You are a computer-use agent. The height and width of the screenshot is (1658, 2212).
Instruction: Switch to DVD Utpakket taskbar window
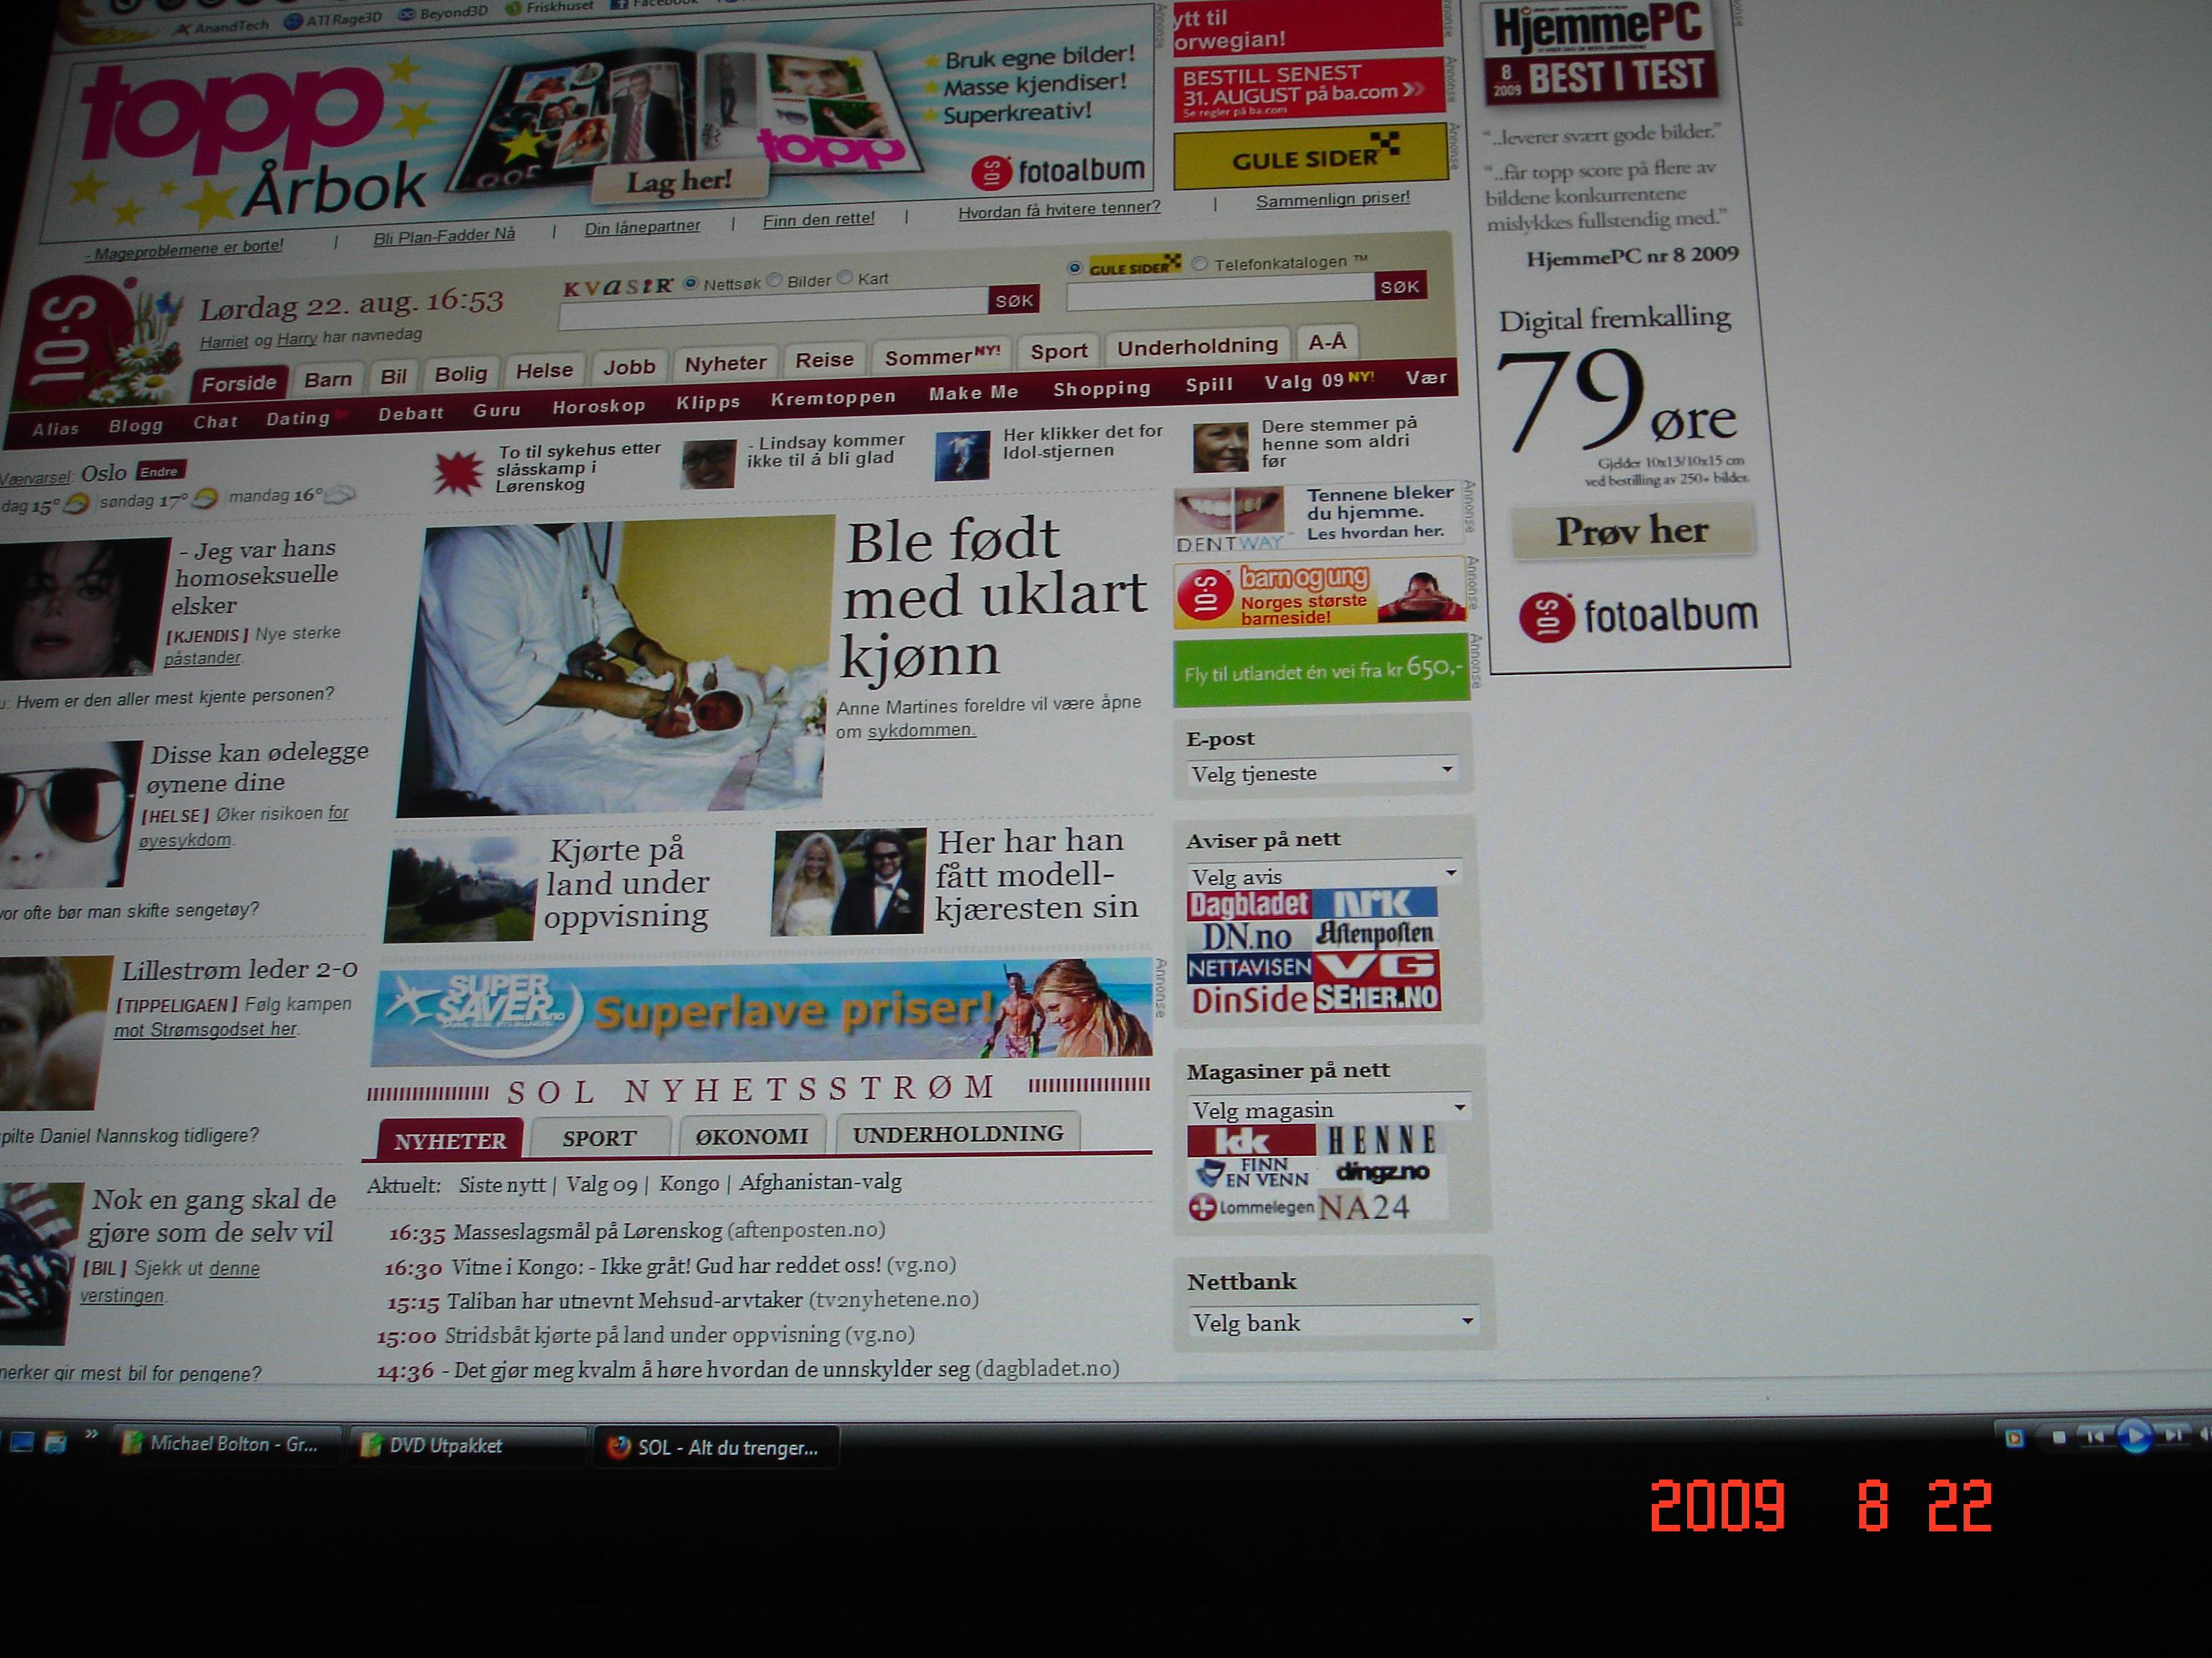coord(468,1445)
